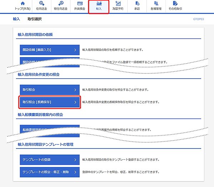
Task: Click description about 長期保存取引を照会
Action: (x=121, y=102)
